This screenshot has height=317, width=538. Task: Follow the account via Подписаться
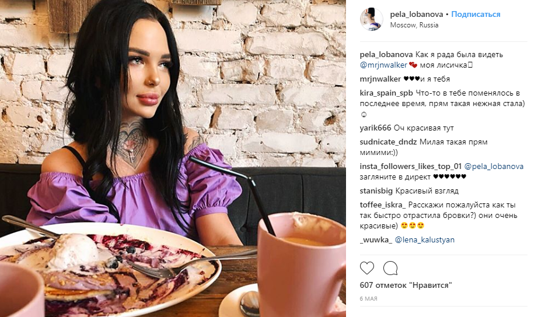pos(476,15)
